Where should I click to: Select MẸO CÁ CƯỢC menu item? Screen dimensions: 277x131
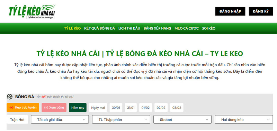pyautogui.click(x=187, y=28)
